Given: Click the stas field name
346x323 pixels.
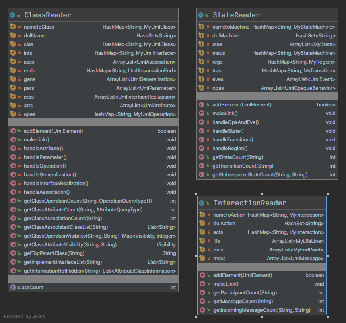Looking at the screenshot, I should (x=217, y=44).
